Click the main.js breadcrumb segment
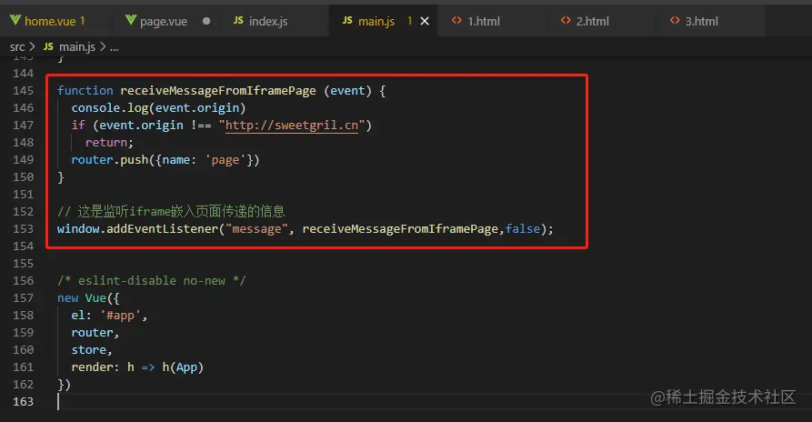 pos(77,47)
